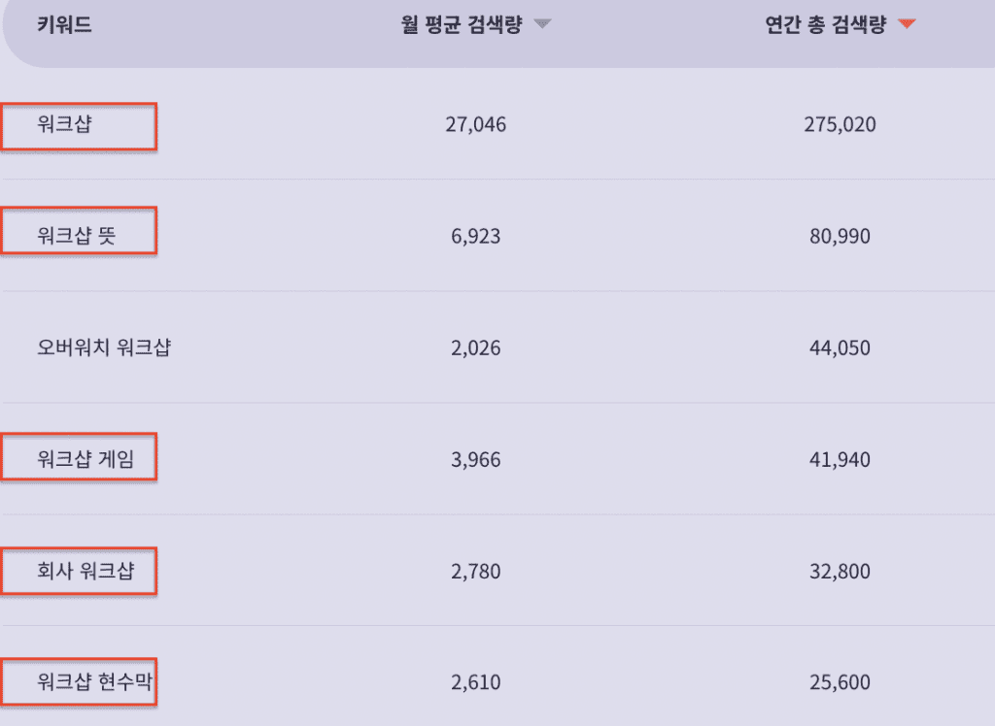Click annual total 32,800
This screenshot has height=726, width=995.
pos(841,571)
